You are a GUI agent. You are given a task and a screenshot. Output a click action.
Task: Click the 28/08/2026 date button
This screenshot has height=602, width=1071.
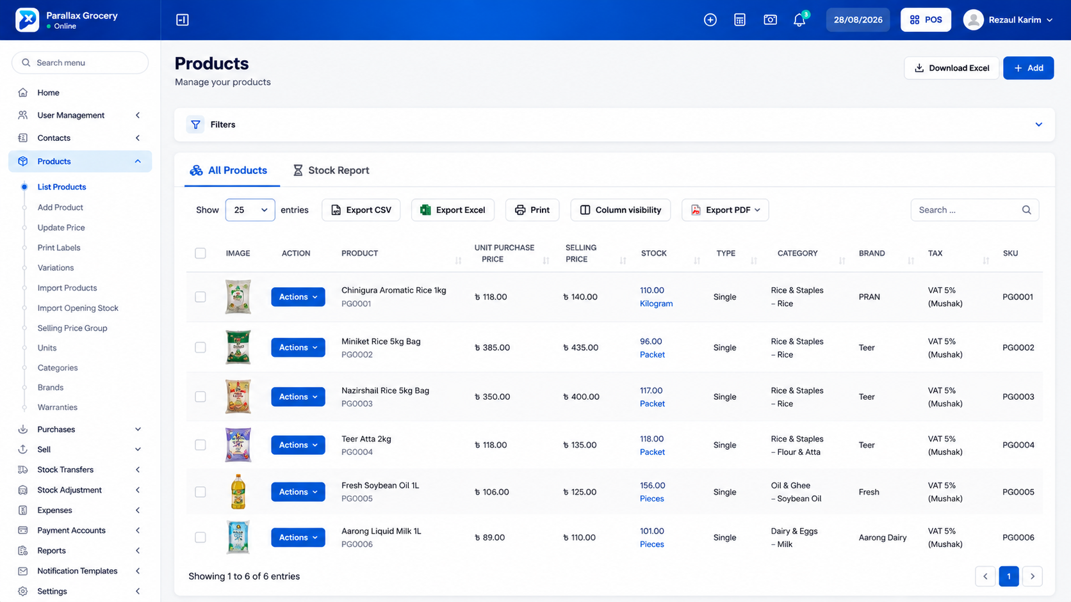click(858, 20)
